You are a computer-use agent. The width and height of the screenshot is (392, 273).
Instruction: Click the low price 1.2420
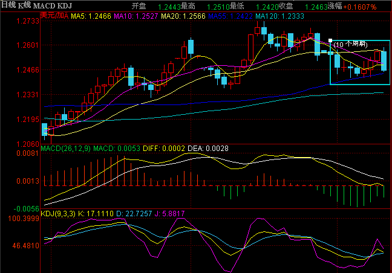267,7
